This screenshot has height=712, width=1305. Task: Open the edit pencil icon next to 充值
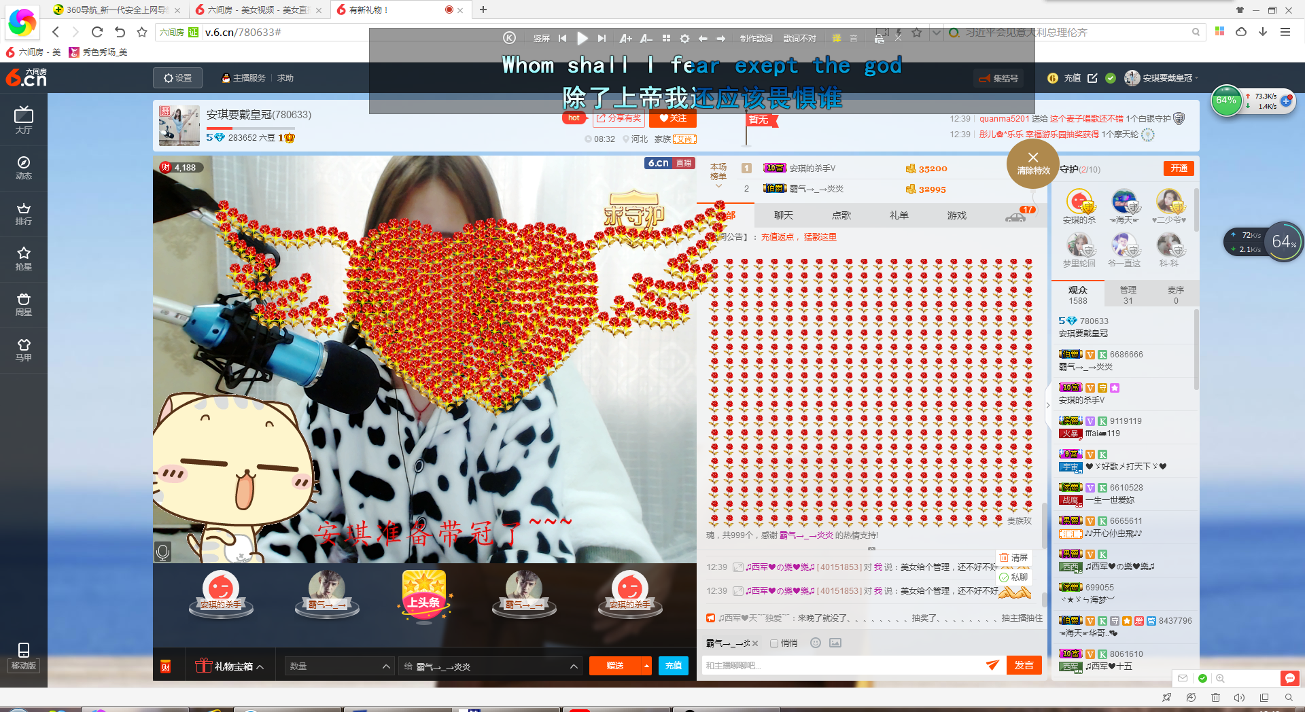1092,78
